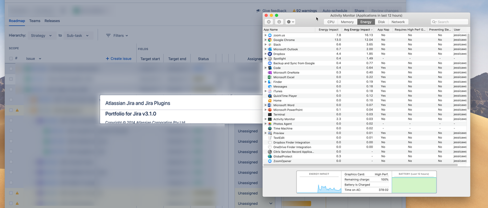Click the Photos Agent icon
Screen dimensions: 488x208
click(x=270, y=124)
